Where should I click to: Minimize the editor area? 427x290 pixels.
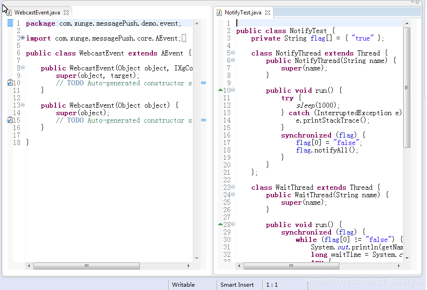(x=412, y=2)
